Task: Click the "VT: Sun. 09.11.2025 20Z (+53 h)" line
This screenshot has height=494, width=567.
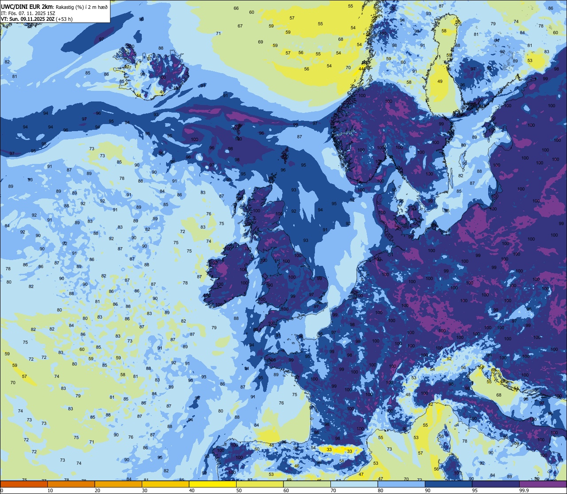Action: coord(37,19)
